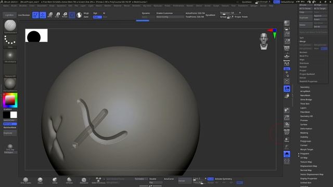Open the Alpha picker on left shelf

[10, 56]
